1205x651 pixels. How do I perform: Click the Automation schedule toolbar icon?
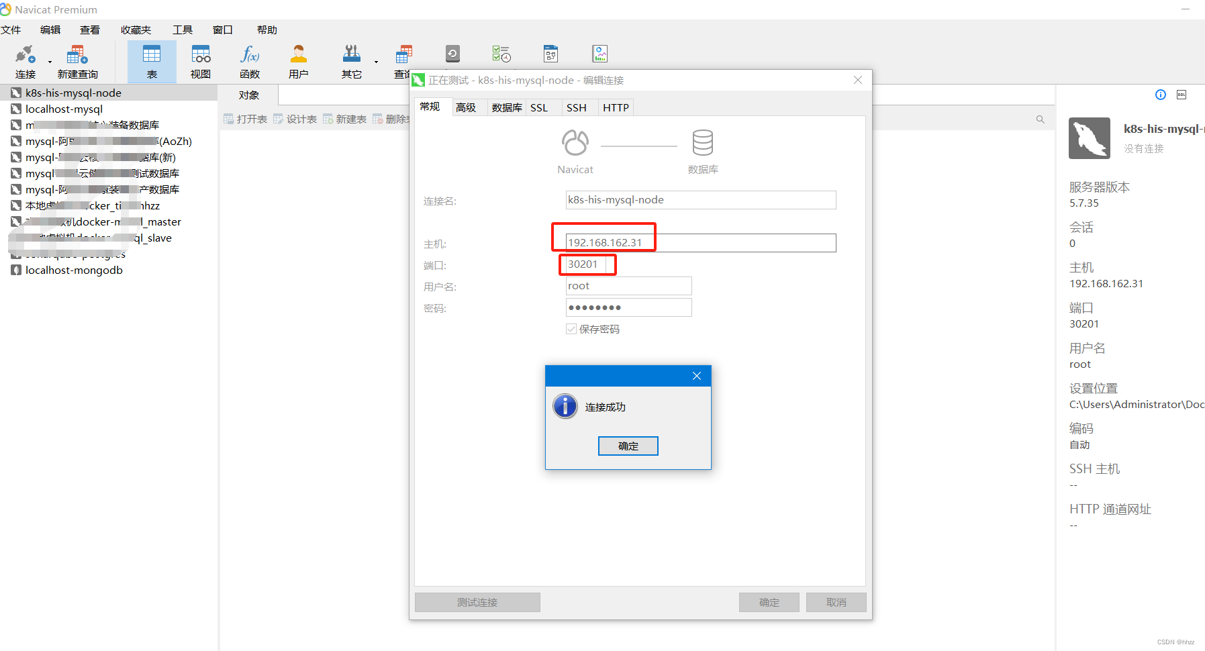tap(501, 54)
